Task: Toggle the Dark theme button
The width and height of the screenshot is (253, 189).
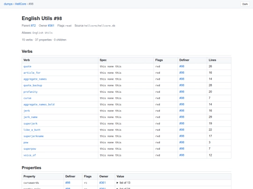Action: click(x=245, y=4)
